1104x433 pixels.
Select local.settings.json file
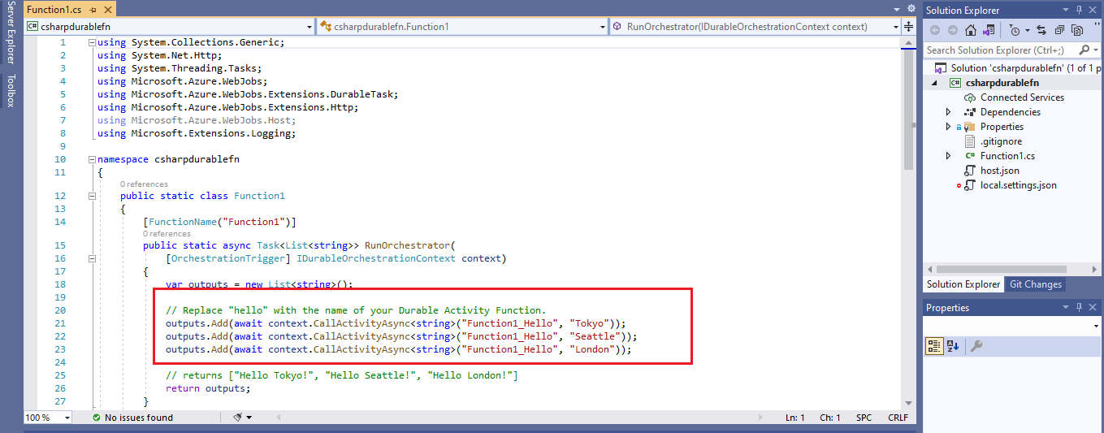[1018, 185]
